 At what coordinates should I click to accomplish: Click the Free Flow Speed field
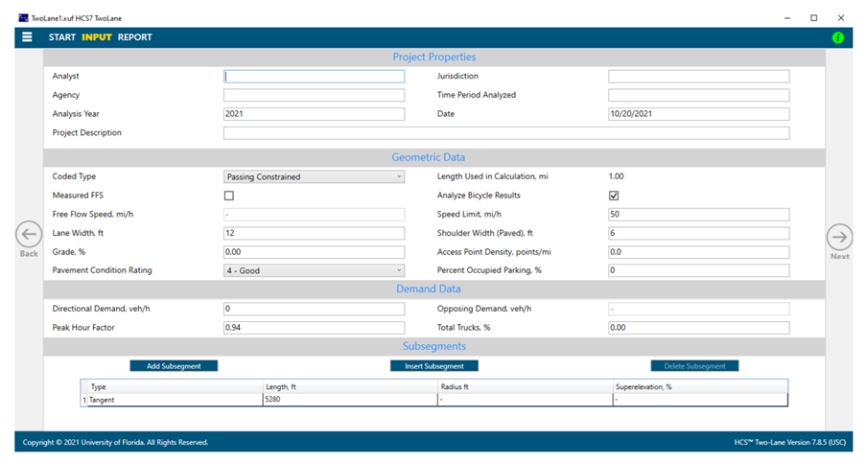click(x=314, y=214)
